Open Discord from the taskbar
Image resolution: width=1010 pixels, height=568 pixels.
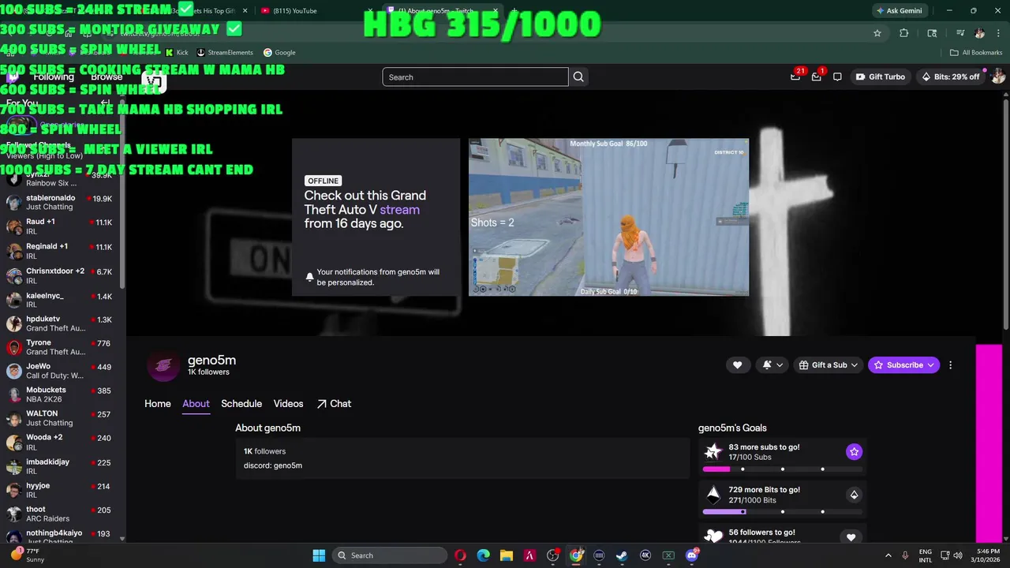tap(692, 555)
